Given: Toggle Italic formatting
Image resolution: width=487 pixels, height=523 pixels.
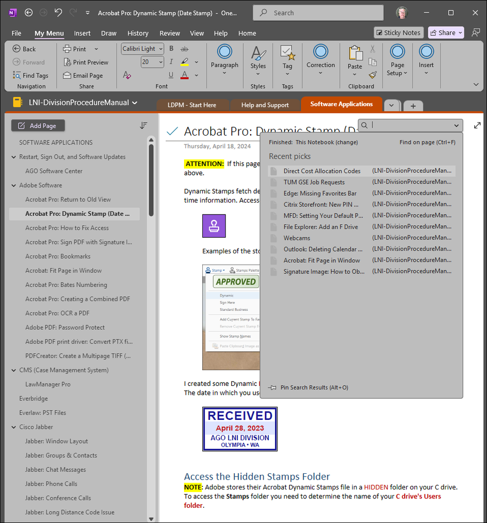Looking at the screenshot, I should (171, 62).
